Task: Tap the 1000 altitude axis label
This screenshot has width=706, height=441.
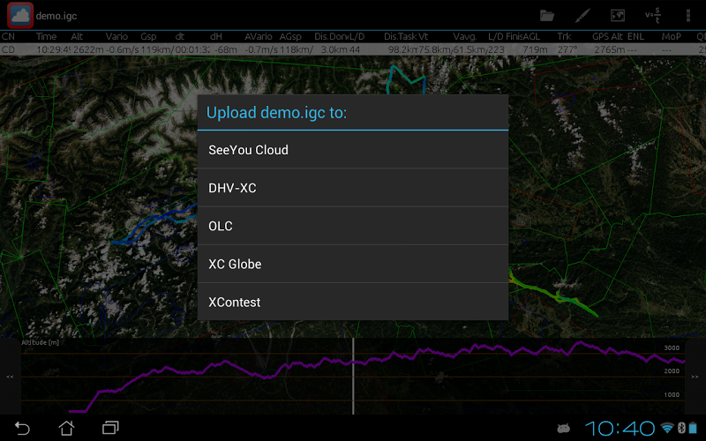Action: (672, 394)
